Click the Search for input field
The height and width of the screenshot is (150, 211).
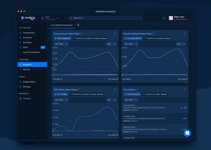coord(105,18)
